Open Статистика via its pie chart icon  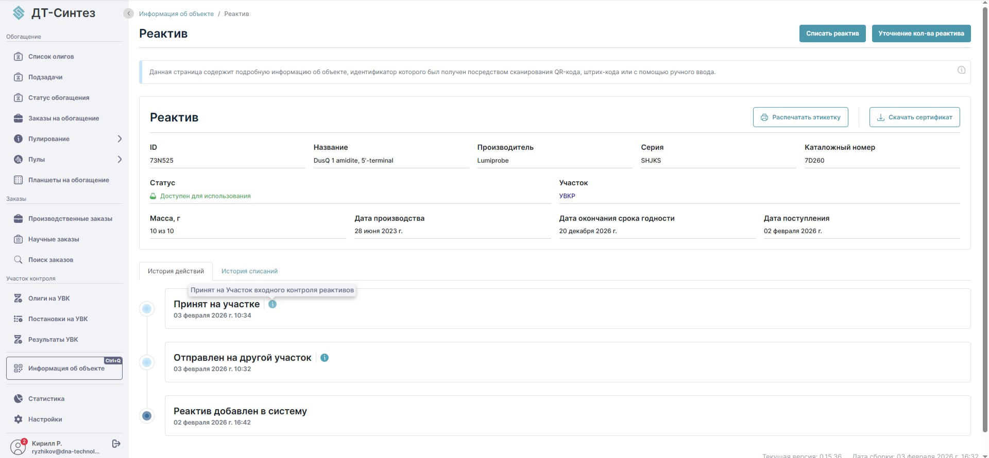(x=18, y=399)
